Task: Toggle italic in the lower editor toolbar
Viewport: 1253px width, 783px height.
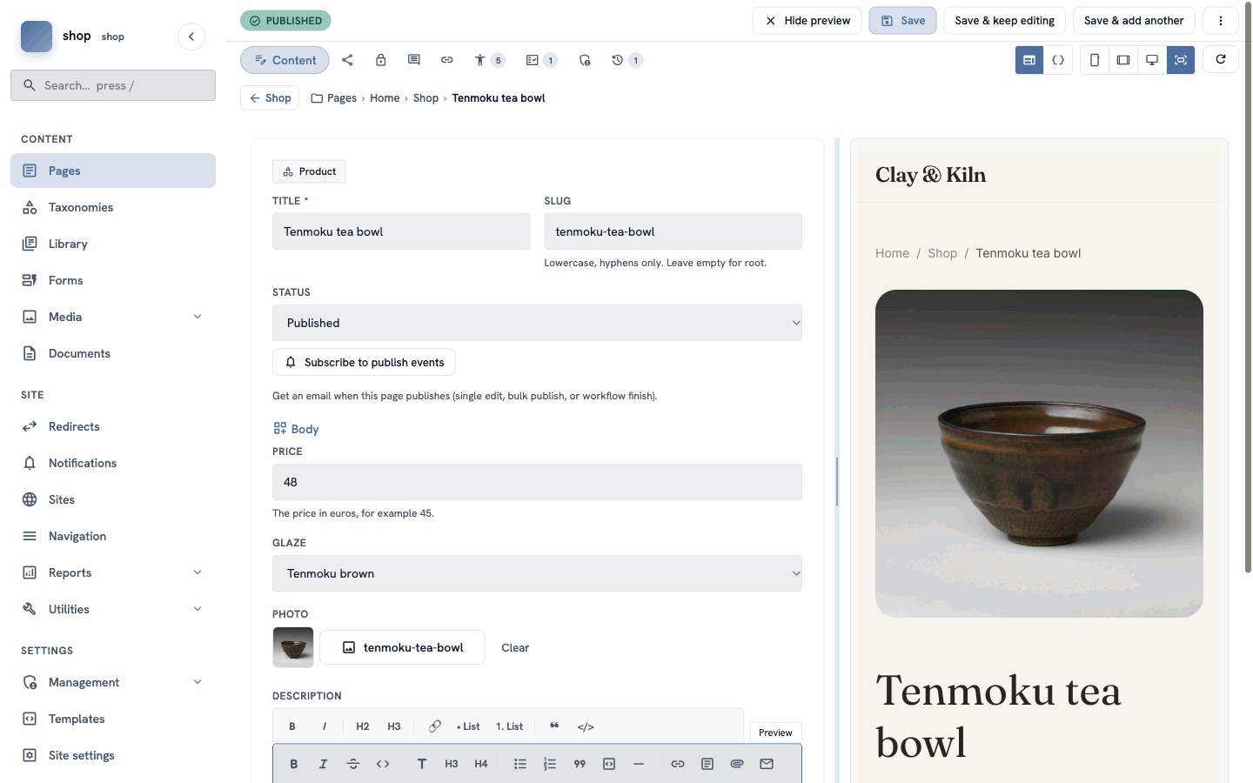Action: (323, 764)
